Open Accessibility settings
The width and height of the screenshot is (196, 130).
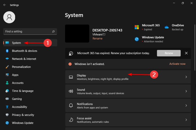(x=30, y=107)
